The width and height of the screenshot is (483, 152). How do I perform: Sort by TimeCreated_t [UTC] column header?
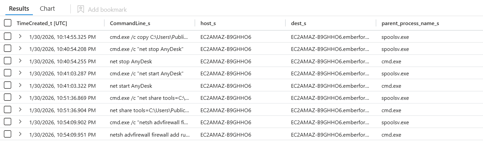[42, 23]
